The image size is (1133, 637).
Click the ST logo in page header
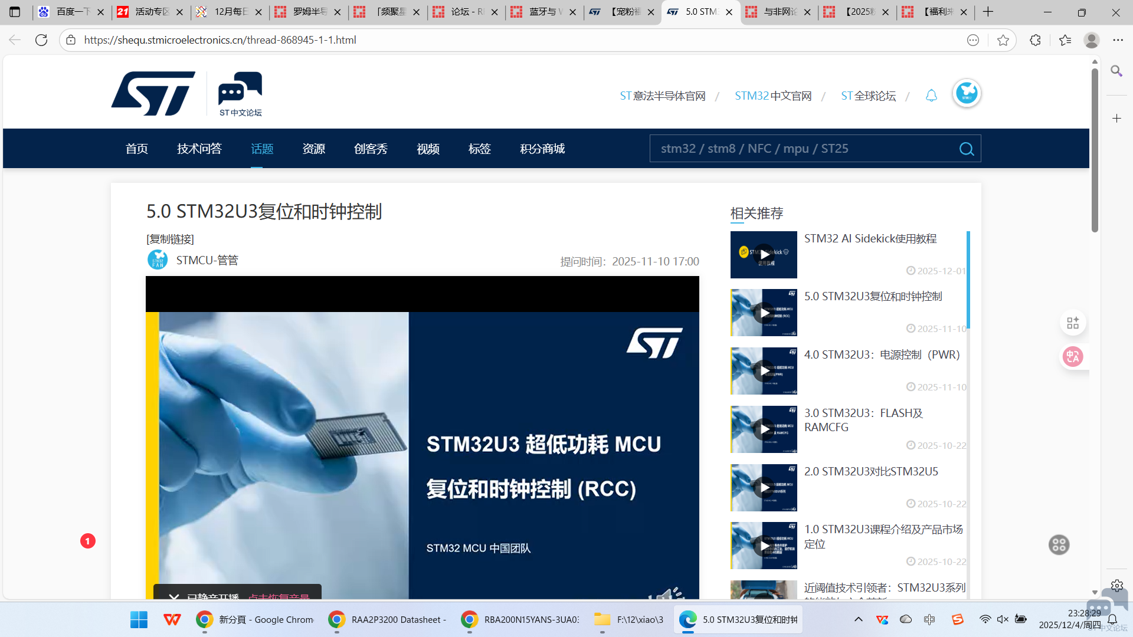coord(153,94)
